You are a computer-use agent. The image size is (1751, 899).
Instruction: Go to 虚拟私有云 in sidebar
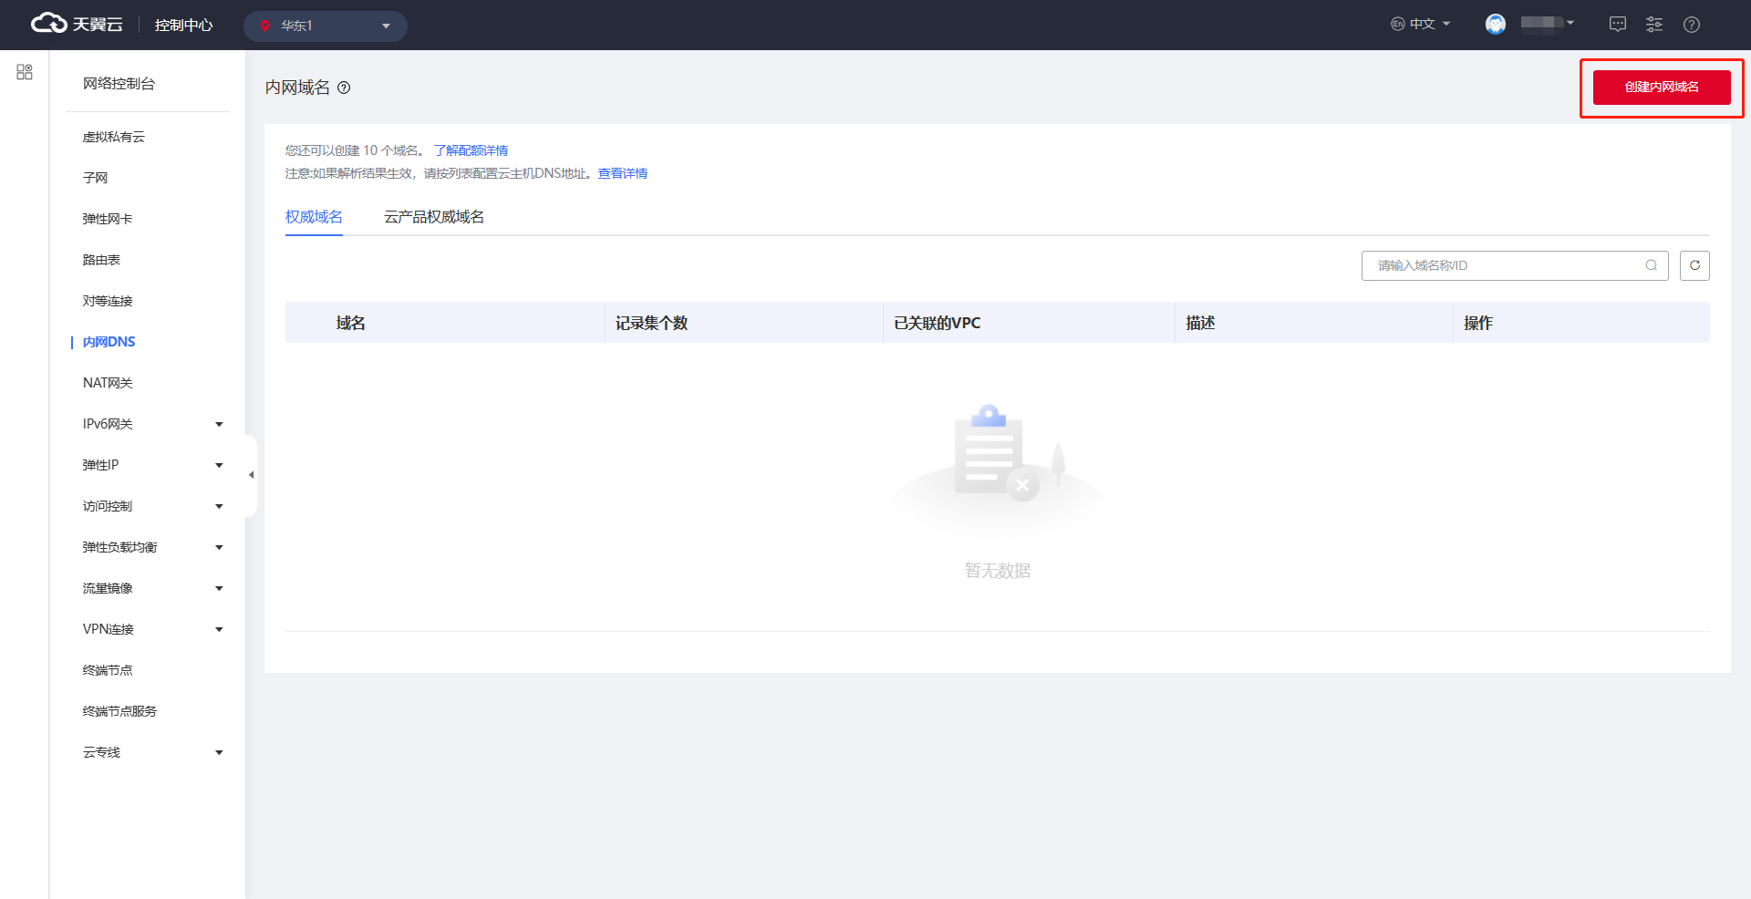[114, 137]
